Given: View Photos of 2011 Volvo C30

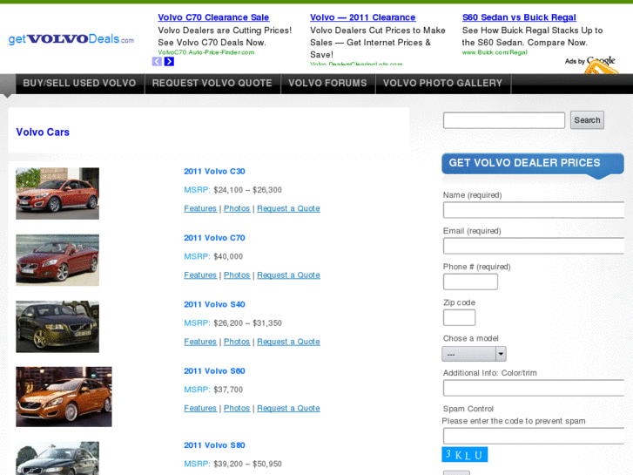Looking at the screenshot, I should coord(237,208).
